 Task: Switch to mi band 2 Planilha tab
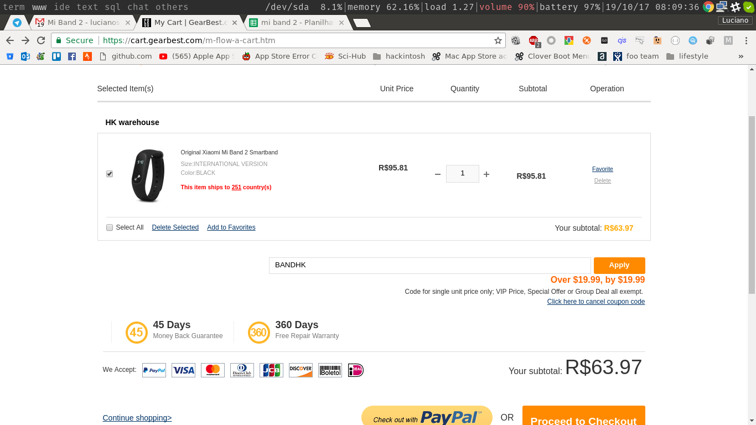click(298, 23)
